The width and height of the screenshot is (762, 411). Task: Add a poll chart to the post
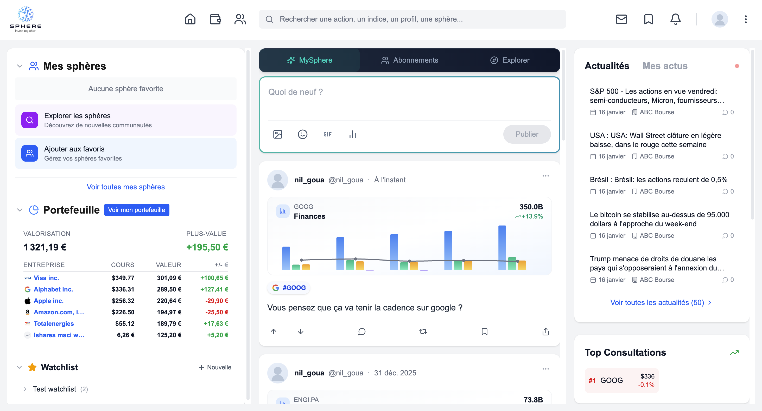[352, 134]
